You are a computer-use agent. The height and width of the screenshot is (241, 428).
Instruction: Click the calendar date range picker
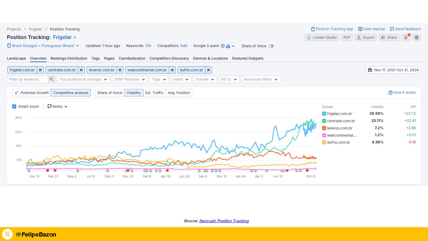393,70
